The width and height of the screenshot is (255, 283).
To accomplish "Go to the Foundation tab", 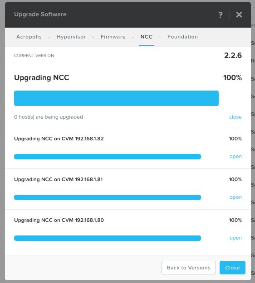I will pos(182,37).
